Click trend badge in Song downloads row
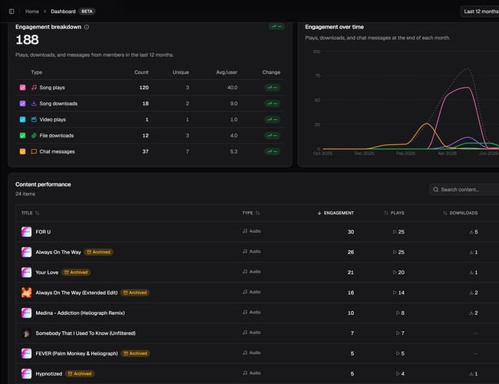The image size is (499, 384). click(x=272, y=104)
